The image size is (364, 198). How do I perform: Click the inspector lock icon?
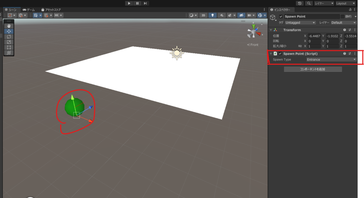350,10
